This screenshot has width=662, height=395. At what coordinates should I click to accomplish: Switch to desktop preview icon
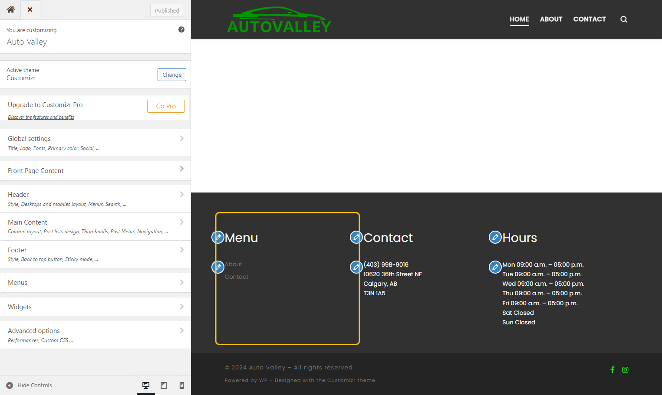coord(146,385)
